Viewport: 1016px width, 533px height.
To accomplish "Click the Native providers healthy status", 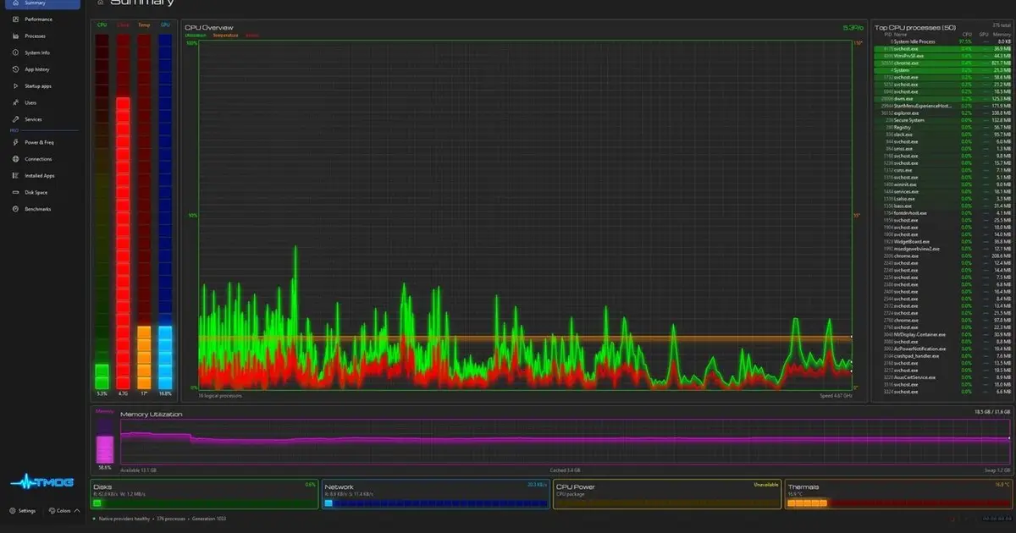I will point(124,519).
